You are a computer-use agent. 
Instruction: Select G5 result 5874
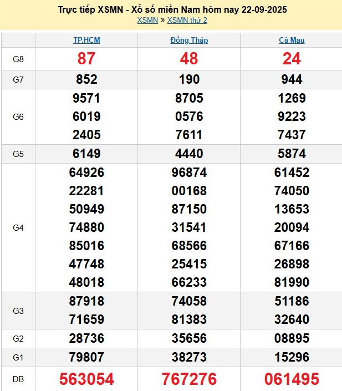click(292, 154)
